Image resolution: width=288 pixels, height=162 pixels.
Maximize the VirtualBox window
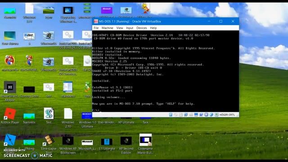pyautogui.click(x=221, y=21)
